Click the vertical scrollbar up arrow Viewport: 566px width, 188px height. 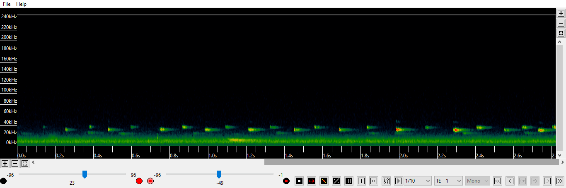pyautogui.click(x=560, y=42)
